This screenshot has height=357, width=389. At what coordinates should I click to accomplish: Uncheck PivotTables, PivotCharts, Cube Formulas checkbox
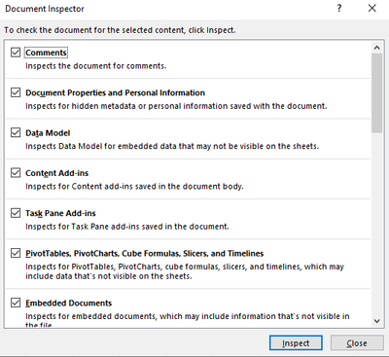(16, 253)
